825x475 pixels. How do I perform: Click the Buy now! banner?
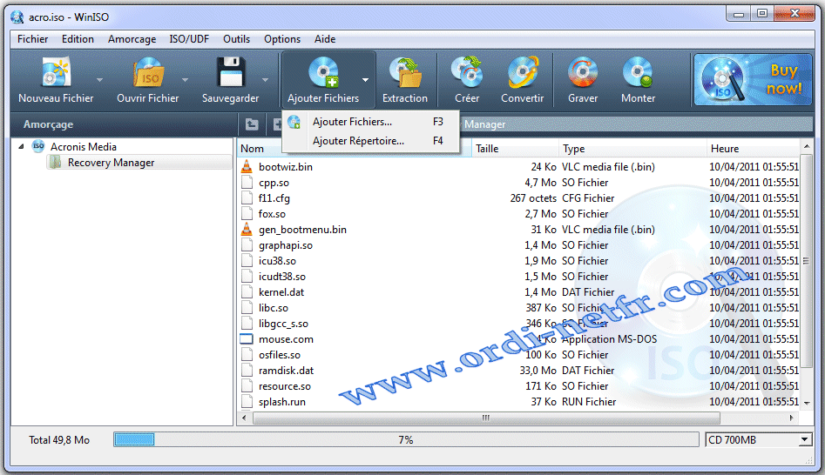click(753, 80)
